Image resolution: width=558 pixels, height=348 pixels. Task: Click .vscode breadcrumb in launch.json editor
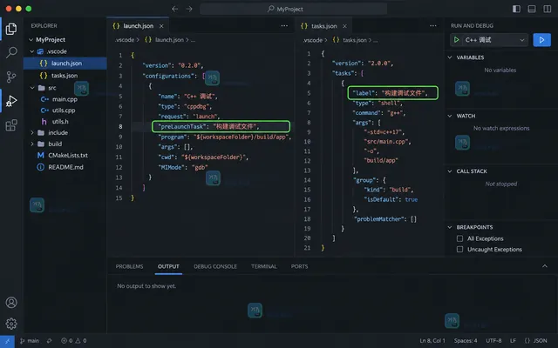tap(125, 40)
